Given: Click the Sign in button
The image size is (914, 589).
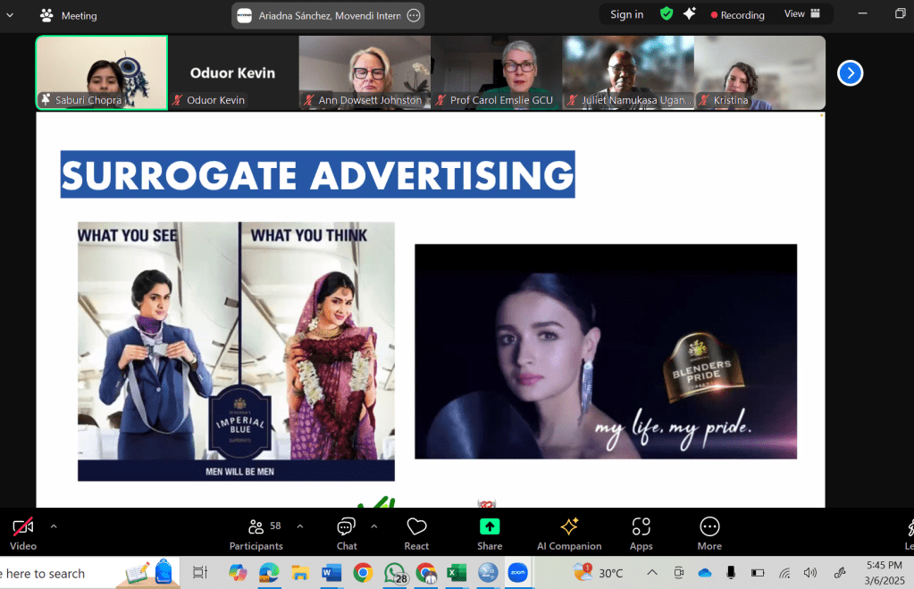Looking at the screenshot, I should point(626,14).
